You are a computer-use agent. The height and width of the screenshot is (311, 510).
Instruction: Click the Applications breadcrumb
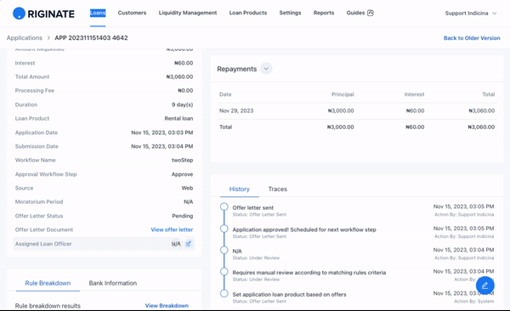25,37
